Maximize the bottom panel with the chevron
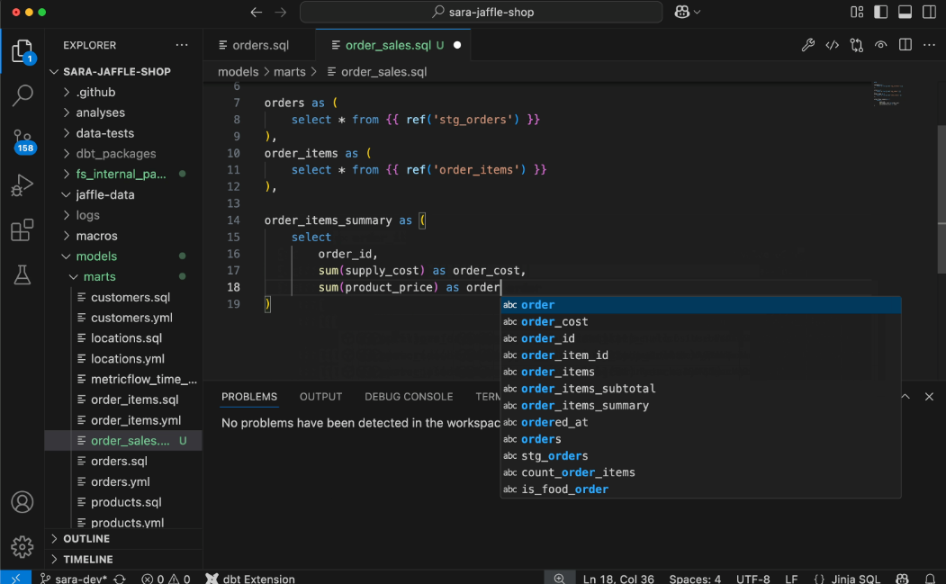Viewport: 946px width, 584px height. pyautogui.click(x=905, y=396)
